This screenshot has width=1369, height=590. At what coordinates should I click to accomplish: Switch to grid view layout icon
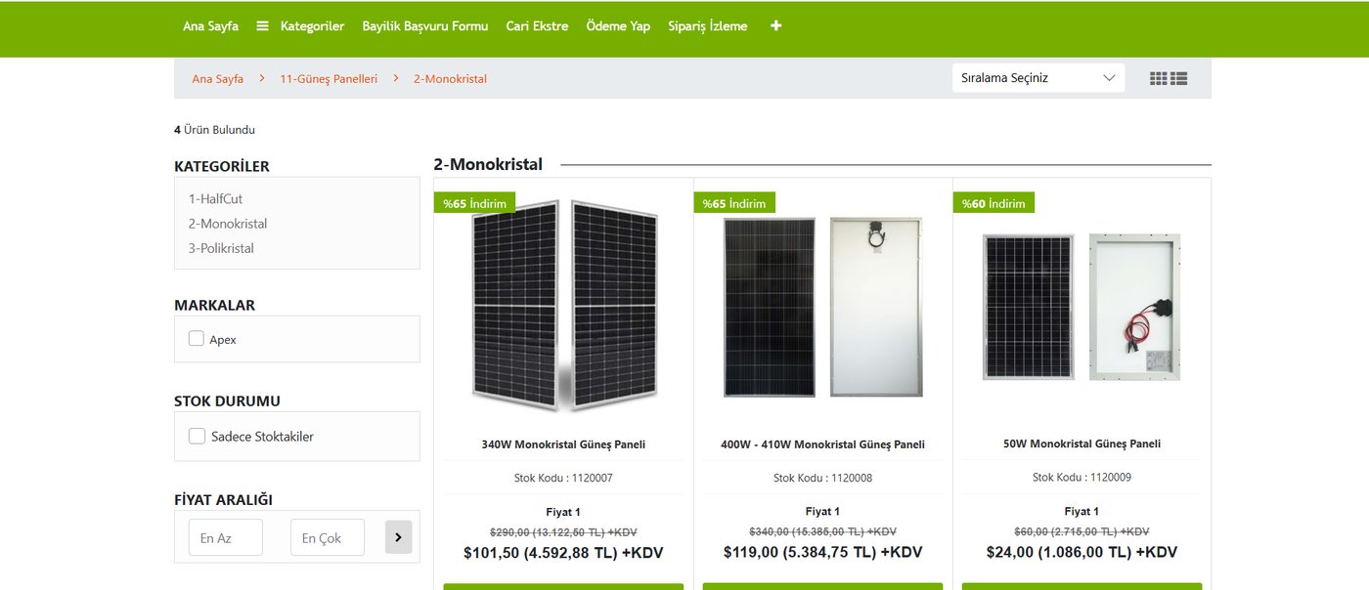[x=1159, y=78]
